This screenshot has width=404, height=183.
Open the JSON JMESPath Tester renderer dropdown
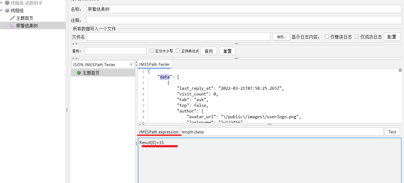tap(103, 65)
